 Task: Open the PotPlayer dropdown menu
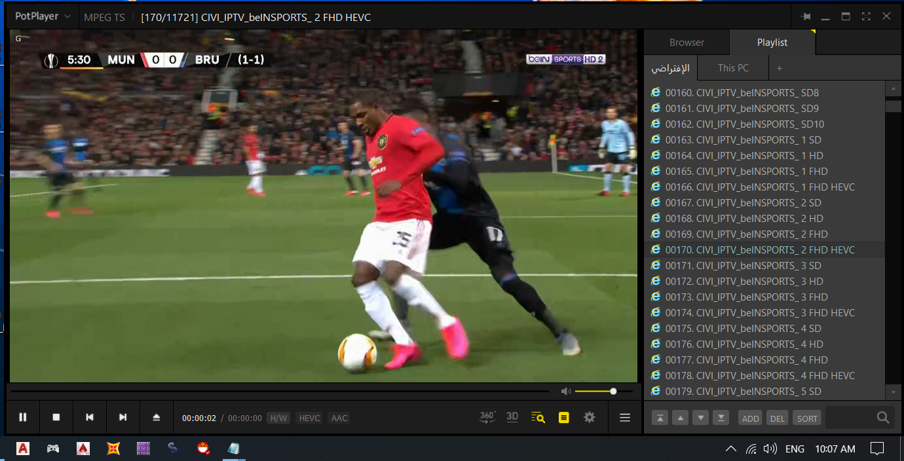[x=43, y=17]
